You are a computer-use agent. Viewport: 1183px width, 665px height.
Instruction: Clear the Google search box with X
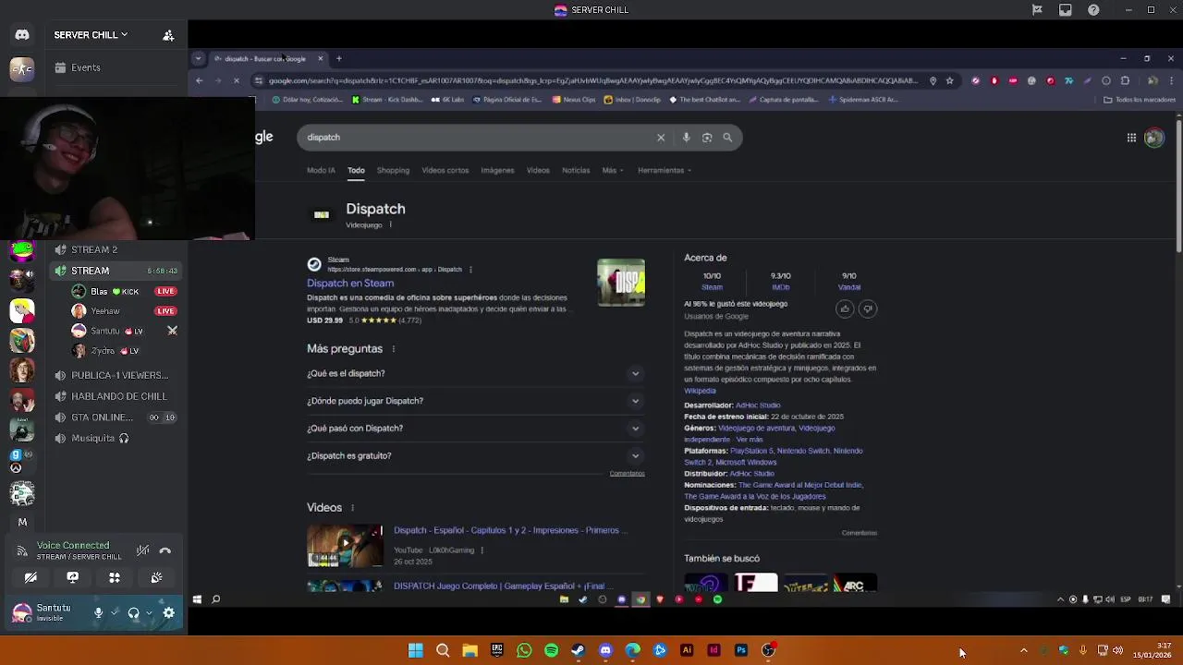661,138
